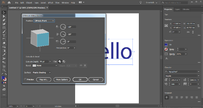Click the Change Screen Mode icon

point(4,90)
